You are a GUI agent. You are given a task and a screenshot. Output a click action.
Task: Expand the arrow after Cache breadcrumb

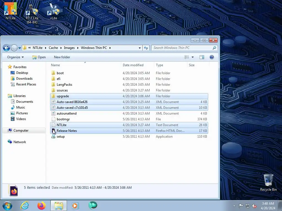[x=61, y=48]
